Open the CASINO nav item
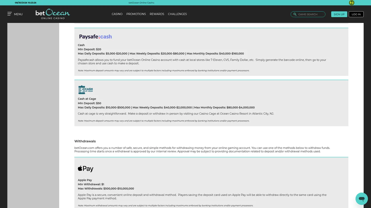Screen dimensions: 371x208 pyautogui.click(x=117, y=14)
